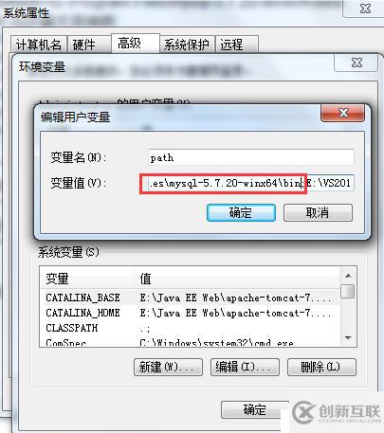Open the 系统保护 tab

[187, 45]
